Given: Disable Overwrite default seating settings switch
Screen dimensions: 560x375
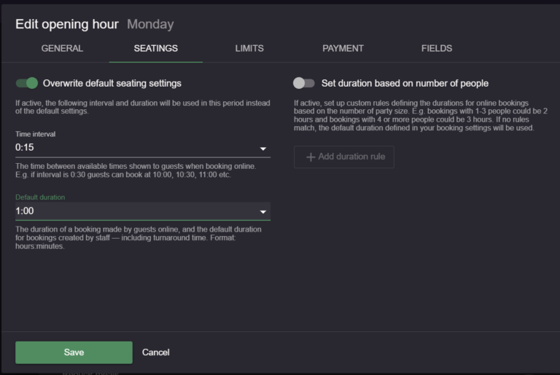Looking at the screenshot, I should [27, 83].
